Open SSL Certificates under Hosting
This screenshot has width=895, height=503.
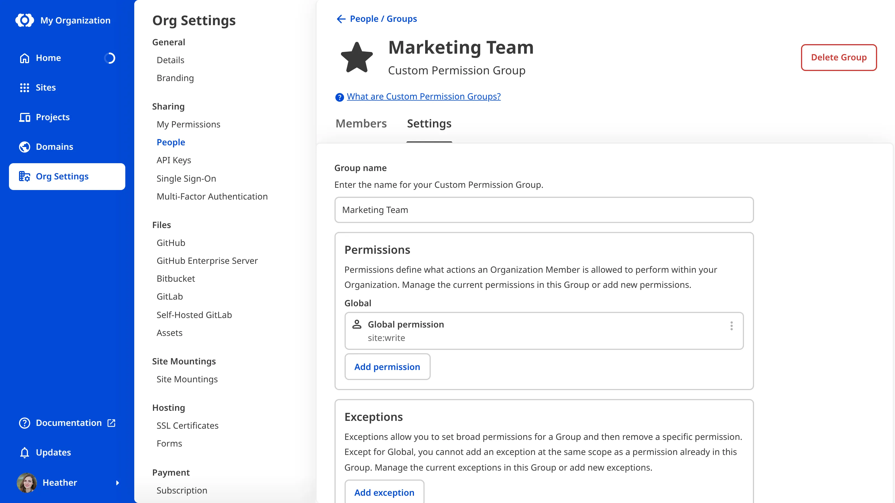[x=187, y=426]
